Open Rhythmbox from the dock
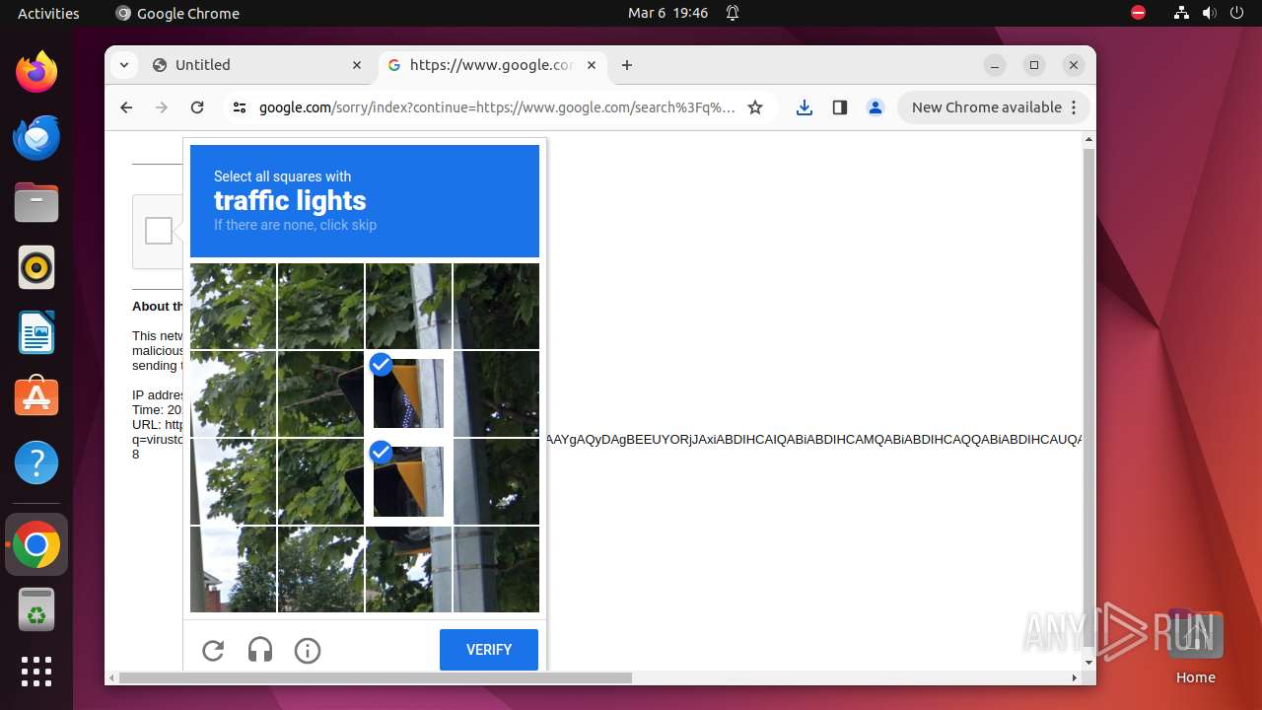The width and height of the screenshot is (1262, 710). coord(36,267)
